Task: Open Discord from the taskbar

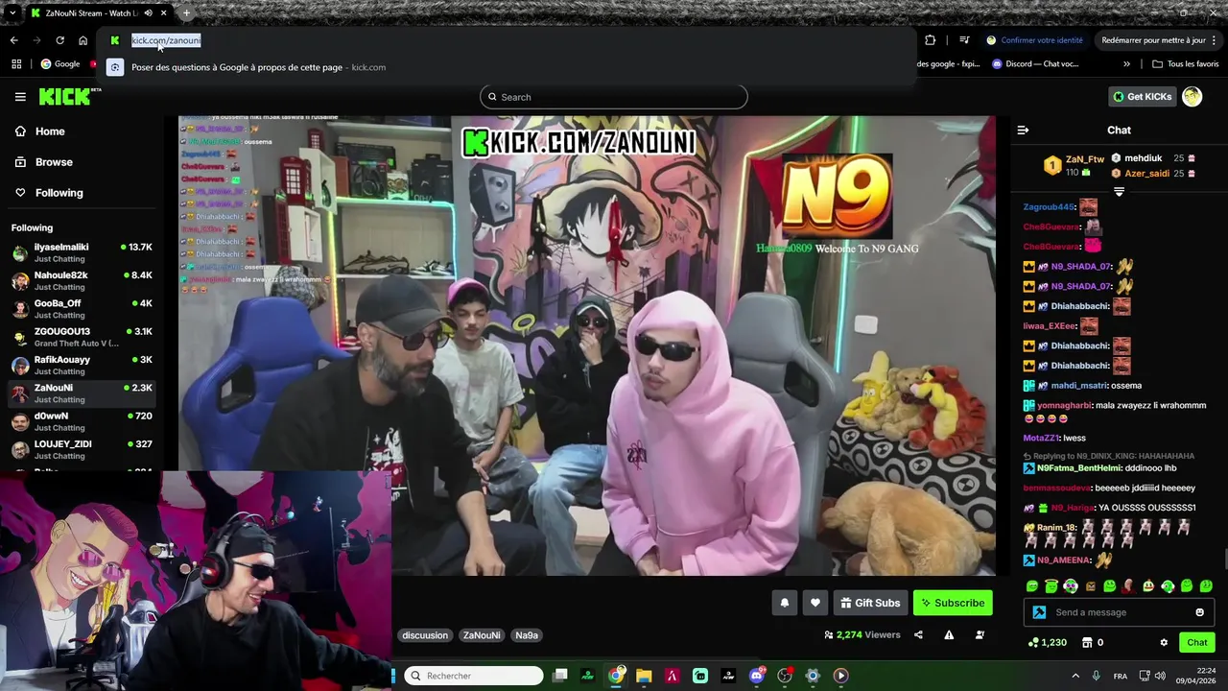Action: pyautogui.click(x=756, y=676)
